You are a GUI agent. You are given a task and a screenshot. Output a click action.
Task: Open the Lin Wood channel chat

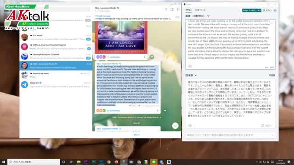(56, 37)
